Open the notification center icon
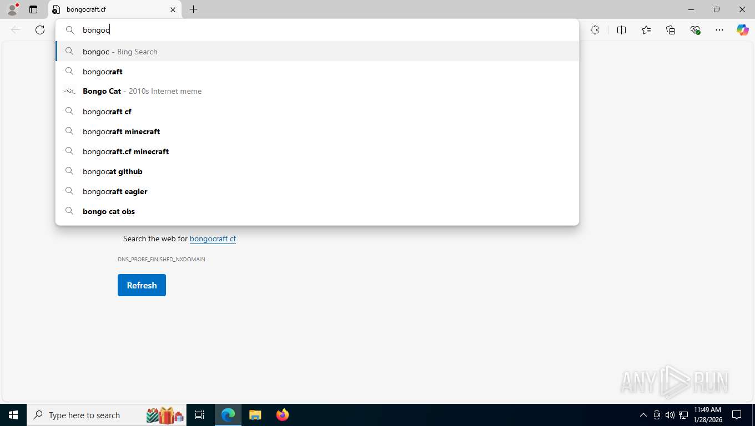The image size is (755, 426). click(737, 415)
